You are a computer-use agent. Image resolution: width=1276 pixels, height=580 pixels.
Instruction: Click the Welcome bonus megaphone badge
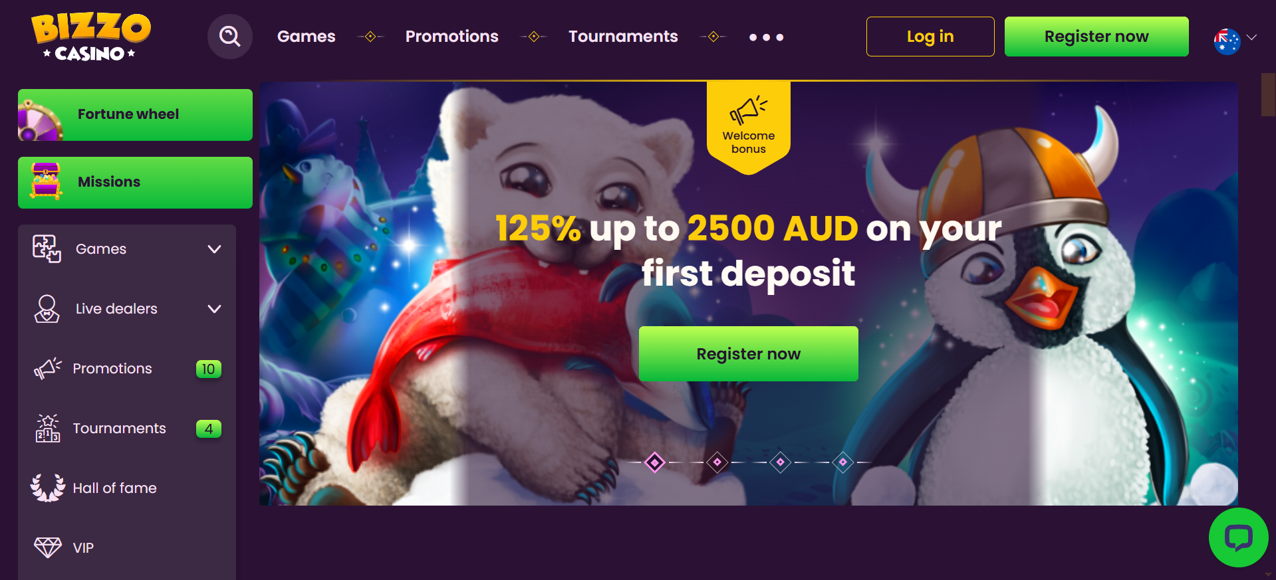749,126
